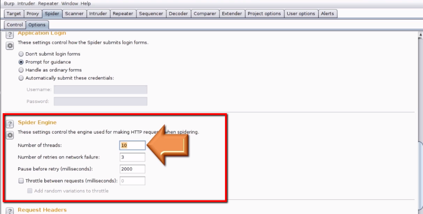Select the Spider tab
The width and height of the screenshot is (423, 214).
52,13
